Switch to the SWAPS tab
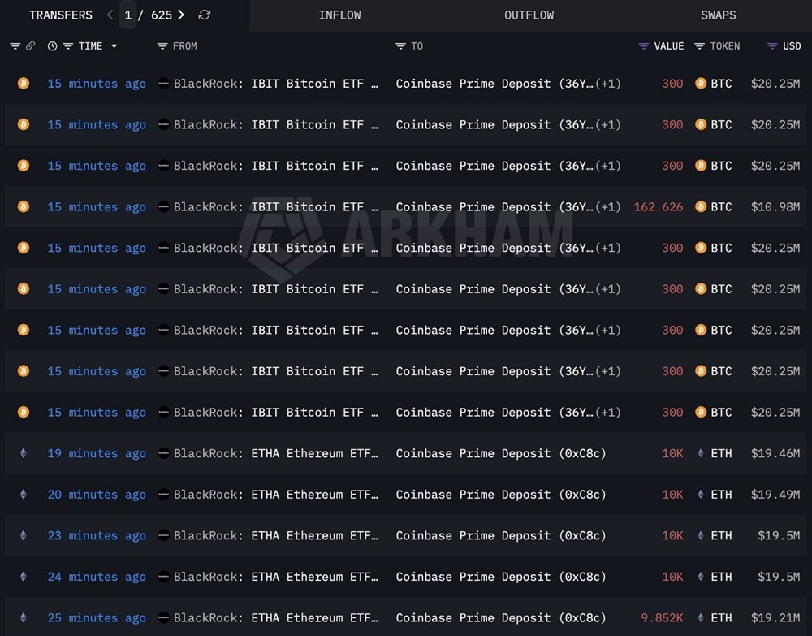812x636 pixels. (x=718, y=15)
